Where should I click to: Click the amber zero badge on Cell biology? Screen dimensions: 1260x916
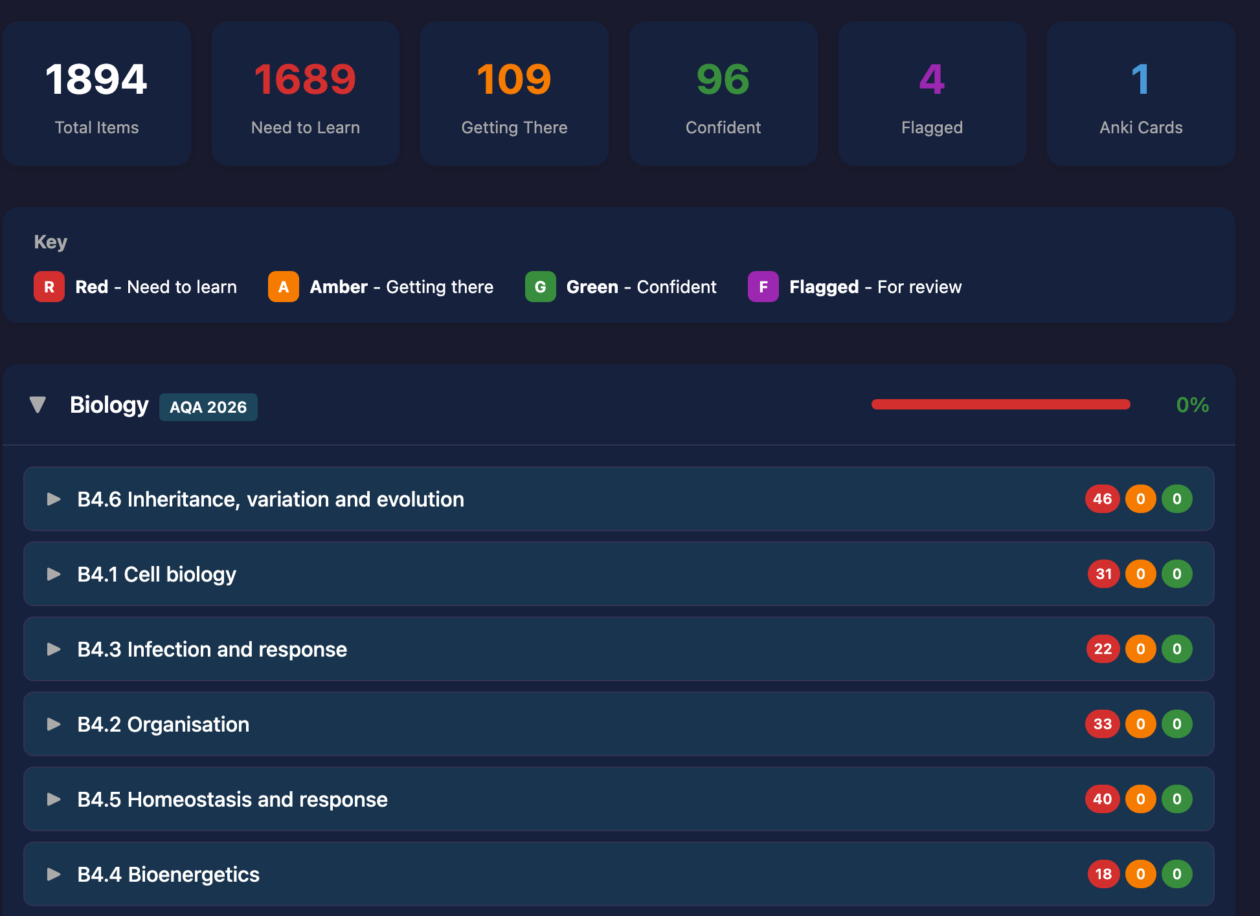pos(1141,574)
